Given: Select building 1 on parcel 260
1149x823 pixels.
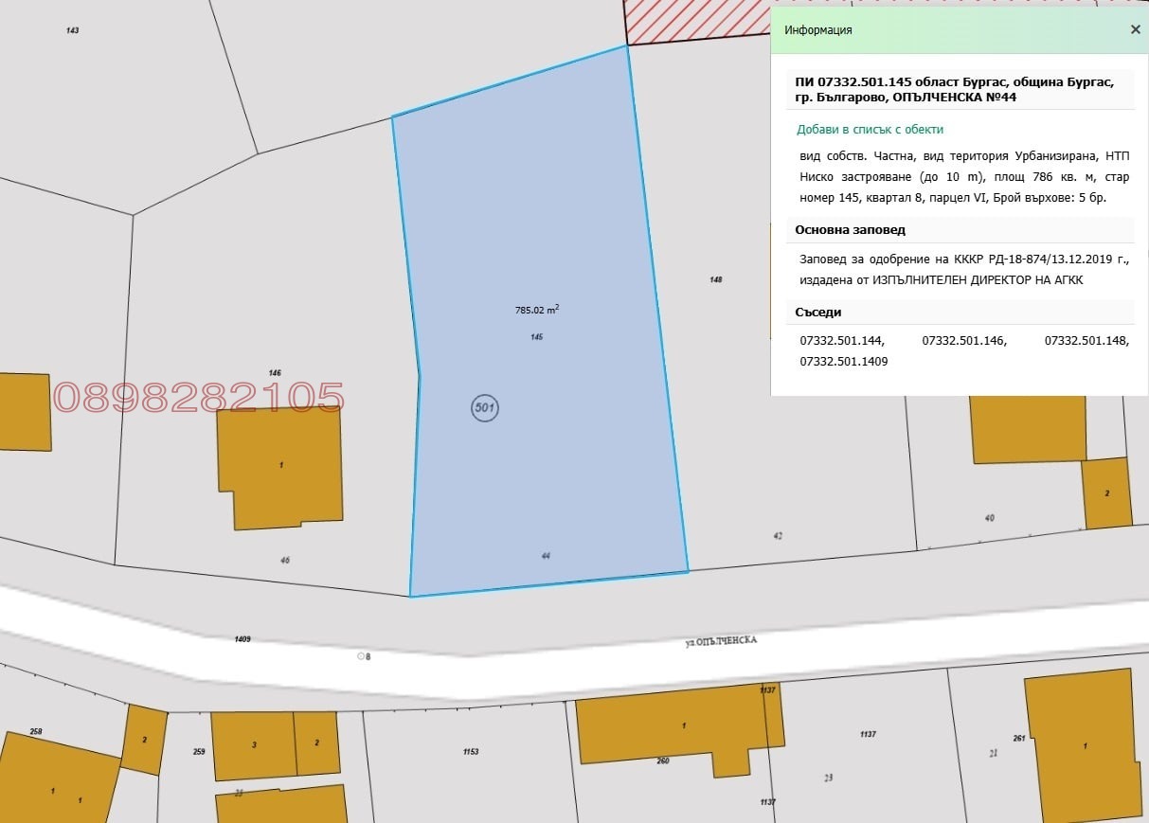Looking at the screenshot, I should [680, 730].
